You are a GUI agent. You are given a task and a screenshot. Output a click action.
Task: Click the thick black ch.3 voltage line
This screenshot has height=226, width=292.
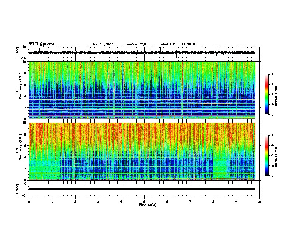coord(142,189)
